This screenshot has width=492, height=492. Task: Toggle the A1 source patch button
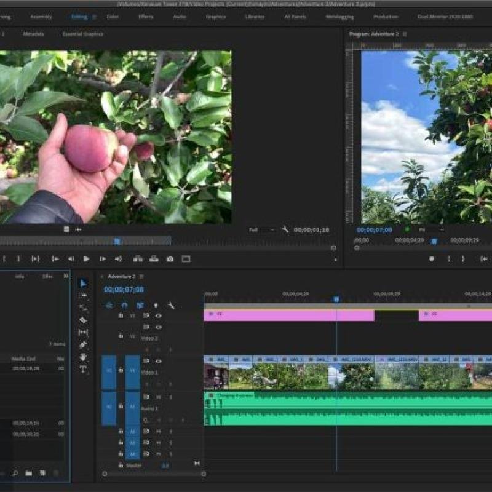pos(109,408)
